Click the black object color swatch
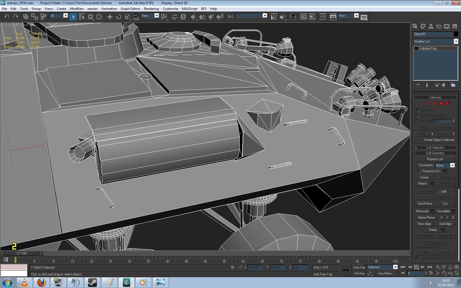The height and width of the screenshot is (288, 461). point(456,34)
